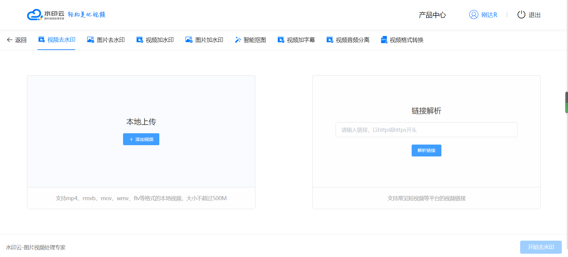
Task: Open the 刚达R username link
Action: click(x=489, y=15)
